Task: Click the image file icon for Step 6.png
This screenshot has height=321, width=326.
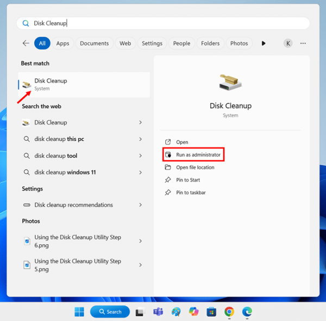Action: (27, 241)
